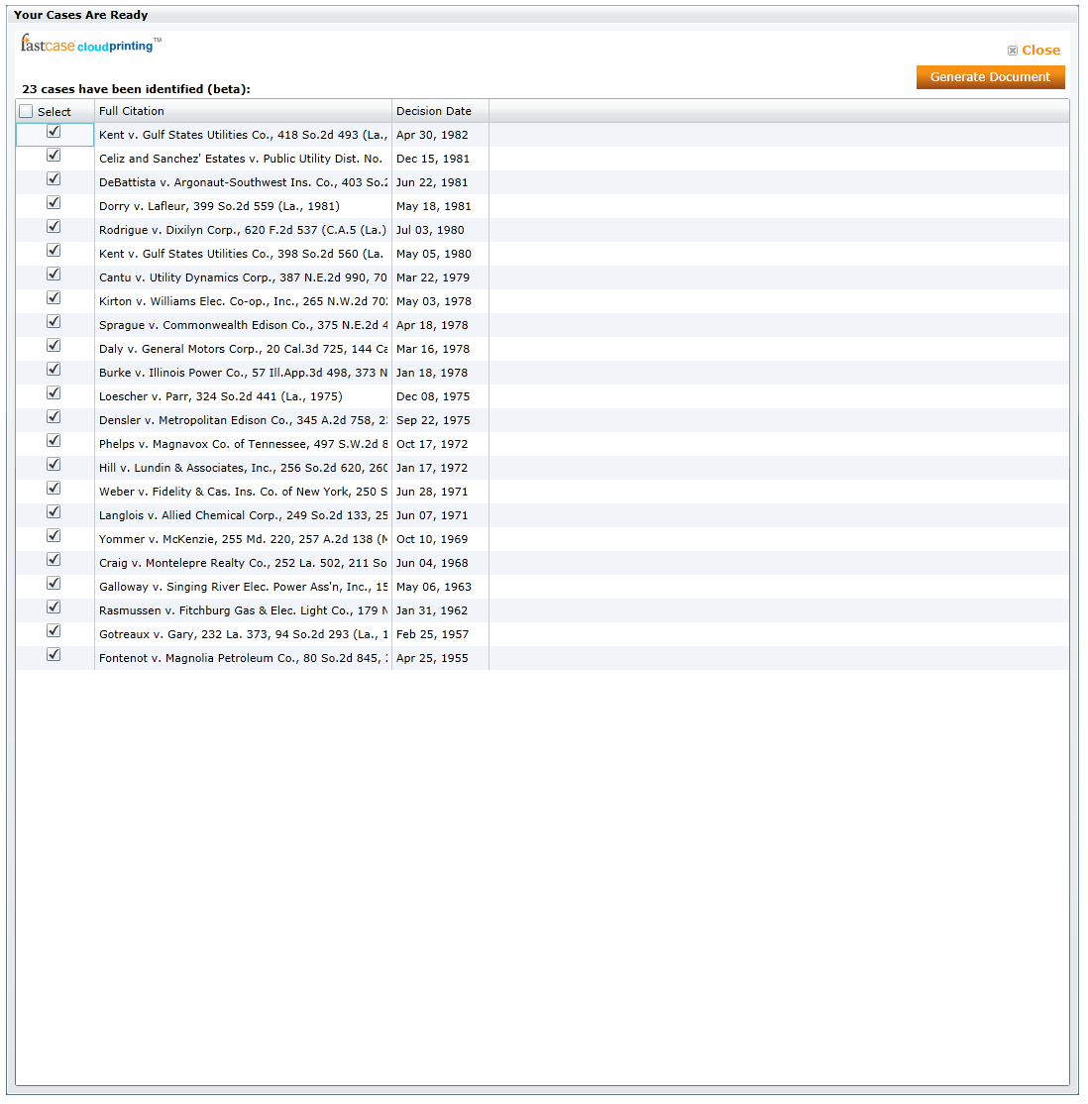Select Loescher v. Parr, 324 So.2d 441 citation
The height and width of the screenshot is (1104, 1088).
tap(220, 396)
